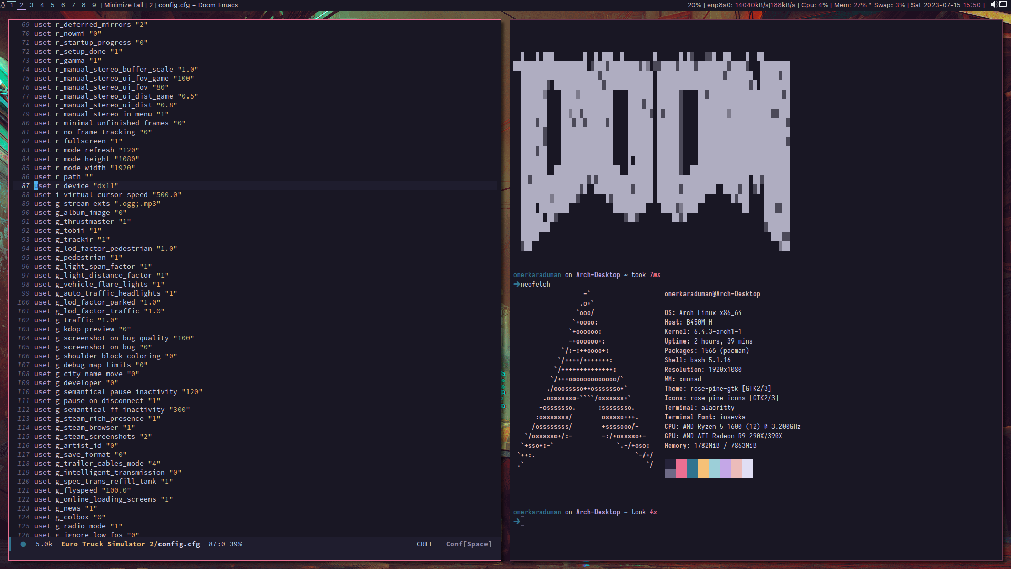Switch to workspace 5
Screen dimensions: 1011x569
pos(53,5)
